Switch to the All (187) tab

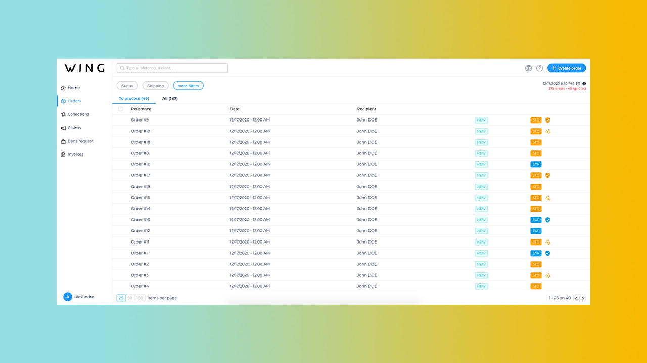170,98
